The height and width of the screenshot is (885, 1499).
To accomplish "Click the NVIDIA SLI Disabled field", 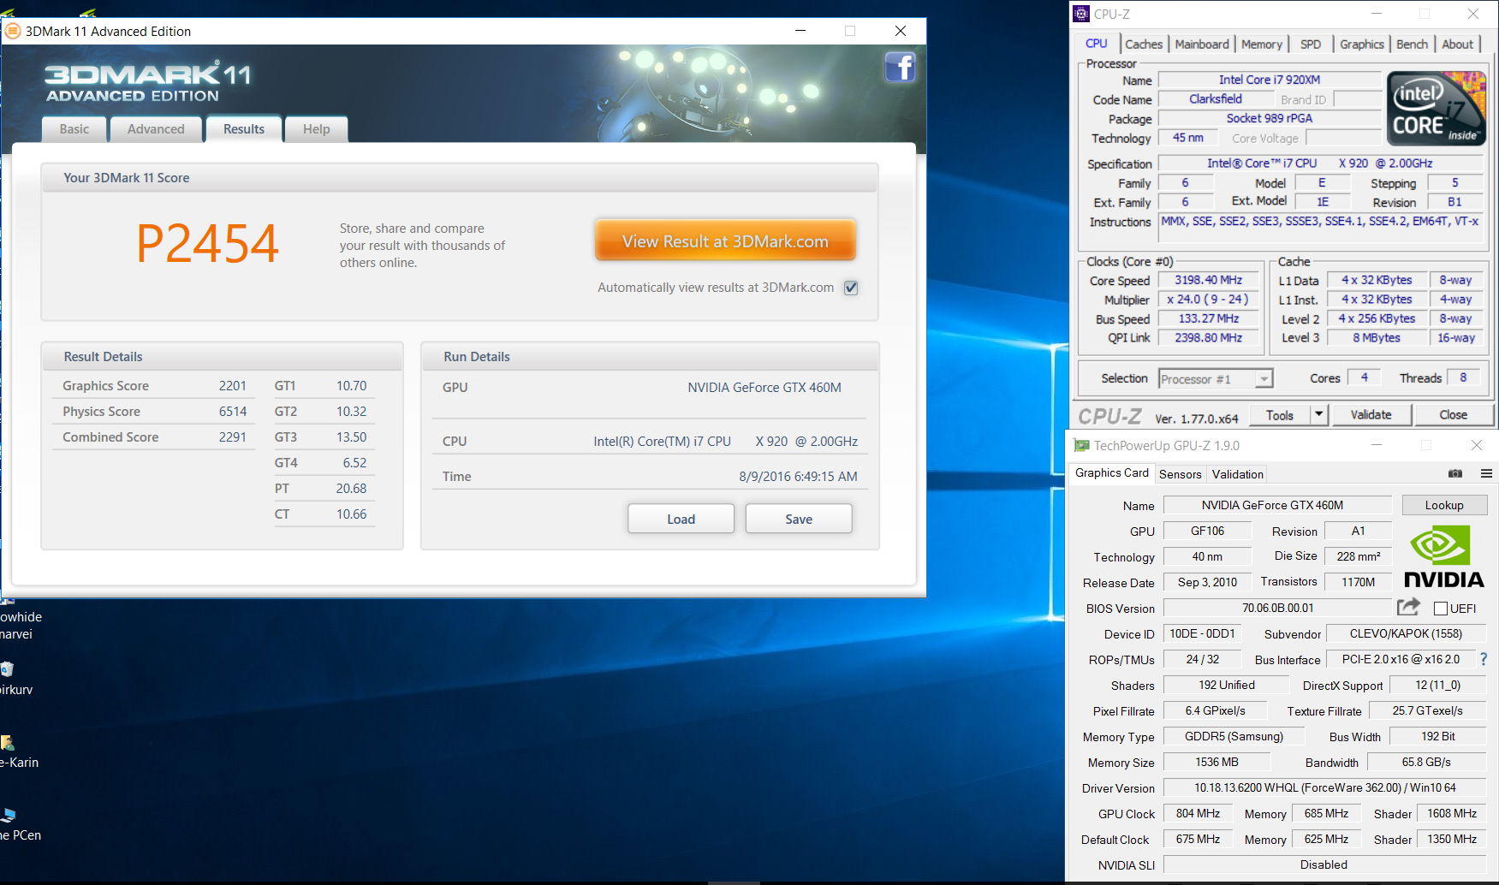I will 1325,864.
